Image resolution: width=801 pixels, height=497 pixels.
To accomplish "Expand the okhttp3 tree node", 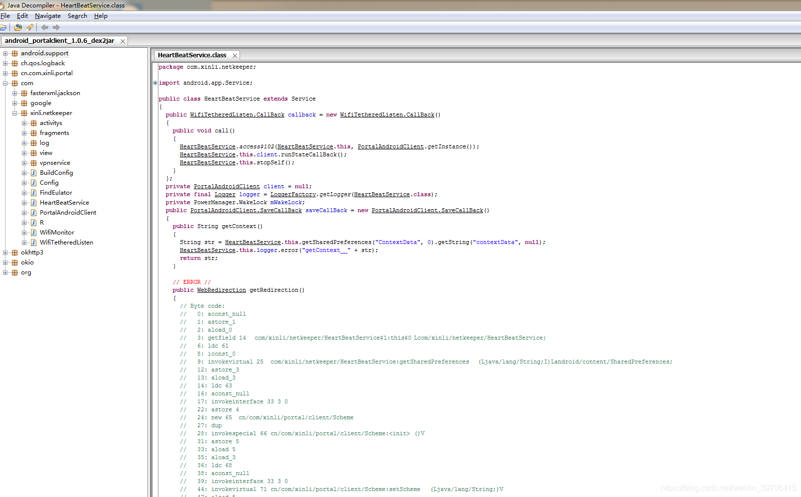I will (5, 252).
